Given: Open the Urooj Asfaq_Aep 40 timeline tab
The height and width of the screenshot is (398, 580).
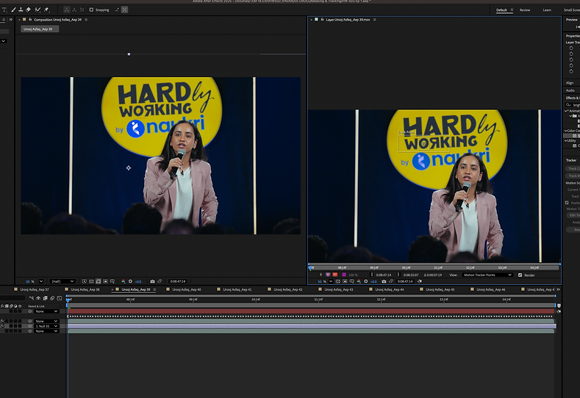Looking at the screenshot, I should click(x=187, y=289).
